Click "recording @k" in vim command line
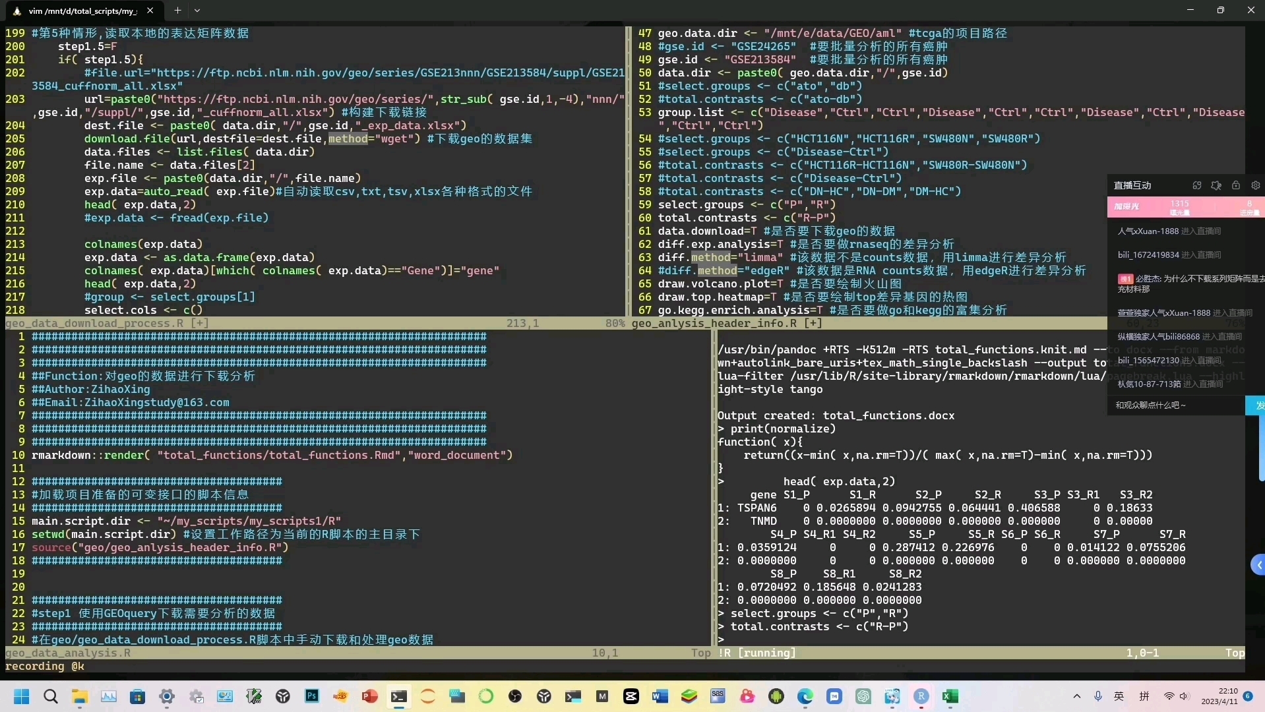Screen dimensions: 1265x712 pyautogui.click(x=45, y=666)
